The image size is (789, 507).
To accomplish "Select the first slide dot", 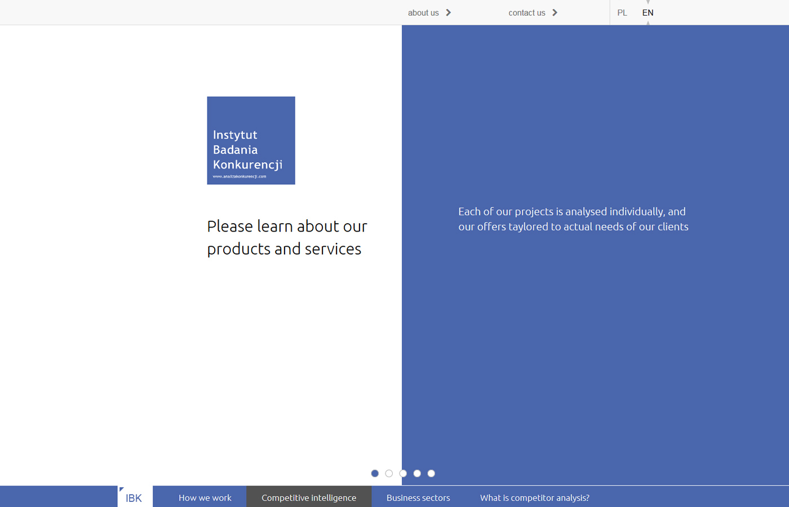I will [x=375, y=473].
